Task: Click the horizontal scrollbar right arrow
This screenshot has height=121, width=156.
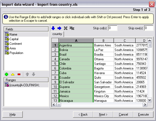Action: pyautogui.click(x=145, y=105)
